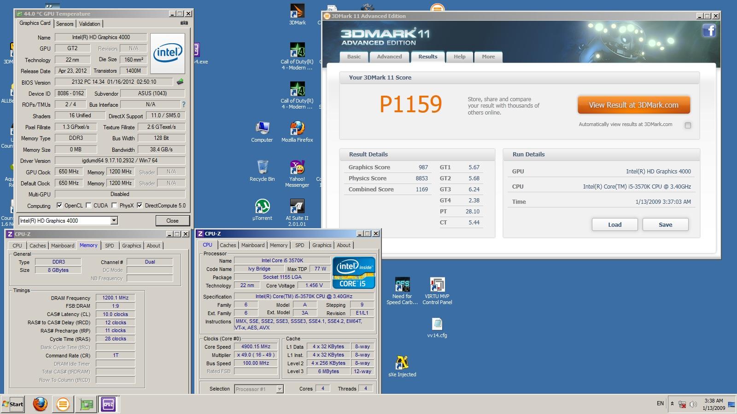Switch to GPU-Z Sensors tab
The image size is (737, 414).
tap(65, 24)
